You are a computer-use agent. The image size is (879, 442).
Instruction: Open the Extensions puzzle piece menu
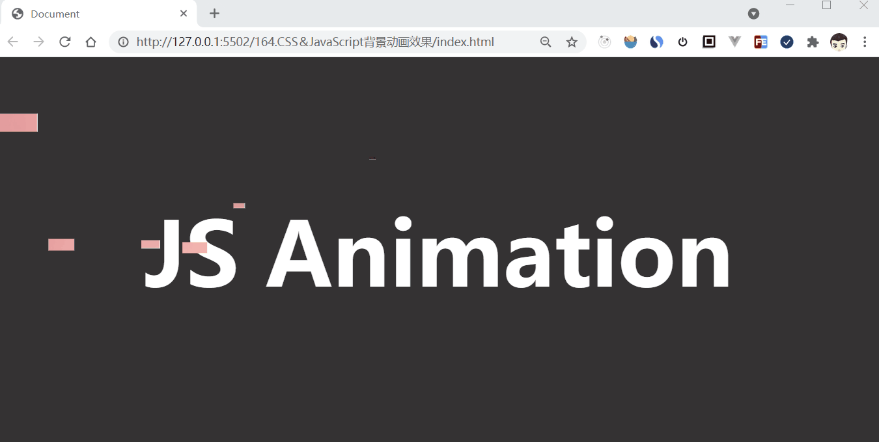point(813,42)
